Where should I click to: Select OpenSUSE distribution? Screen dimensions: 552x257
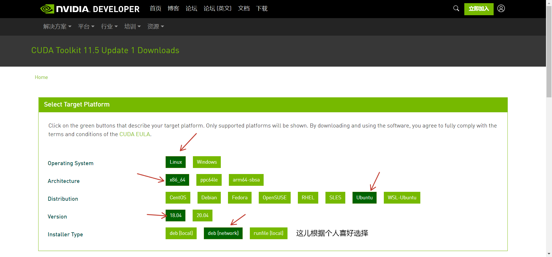point(275,198)
